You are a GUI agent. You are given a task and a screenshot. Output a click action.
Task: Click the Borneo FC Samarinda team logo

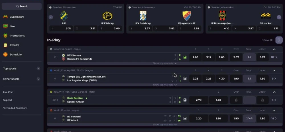click(64, 59)
